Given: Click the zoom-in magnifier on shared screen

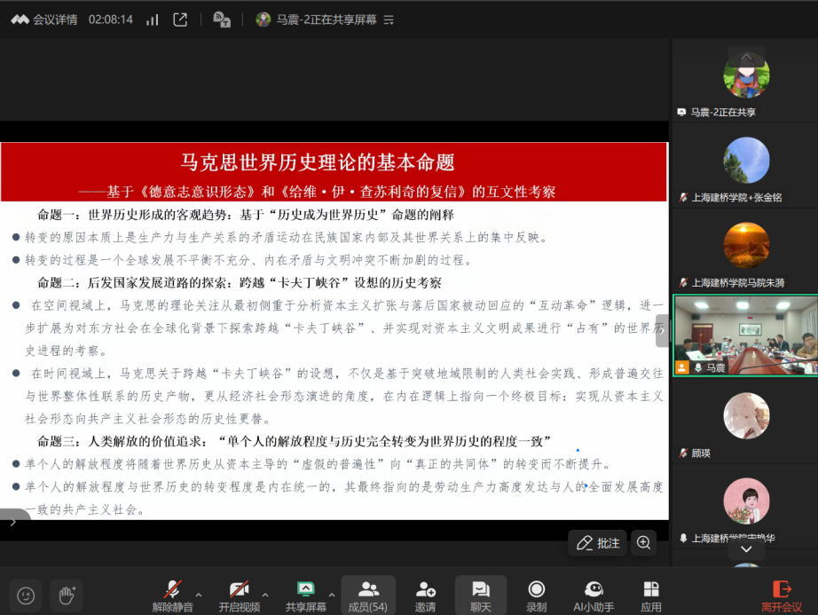Looking at the screenshot, I should [644, 542].
